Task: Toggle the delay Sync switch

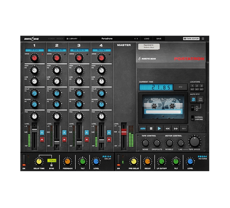Action: coord(51,165)
